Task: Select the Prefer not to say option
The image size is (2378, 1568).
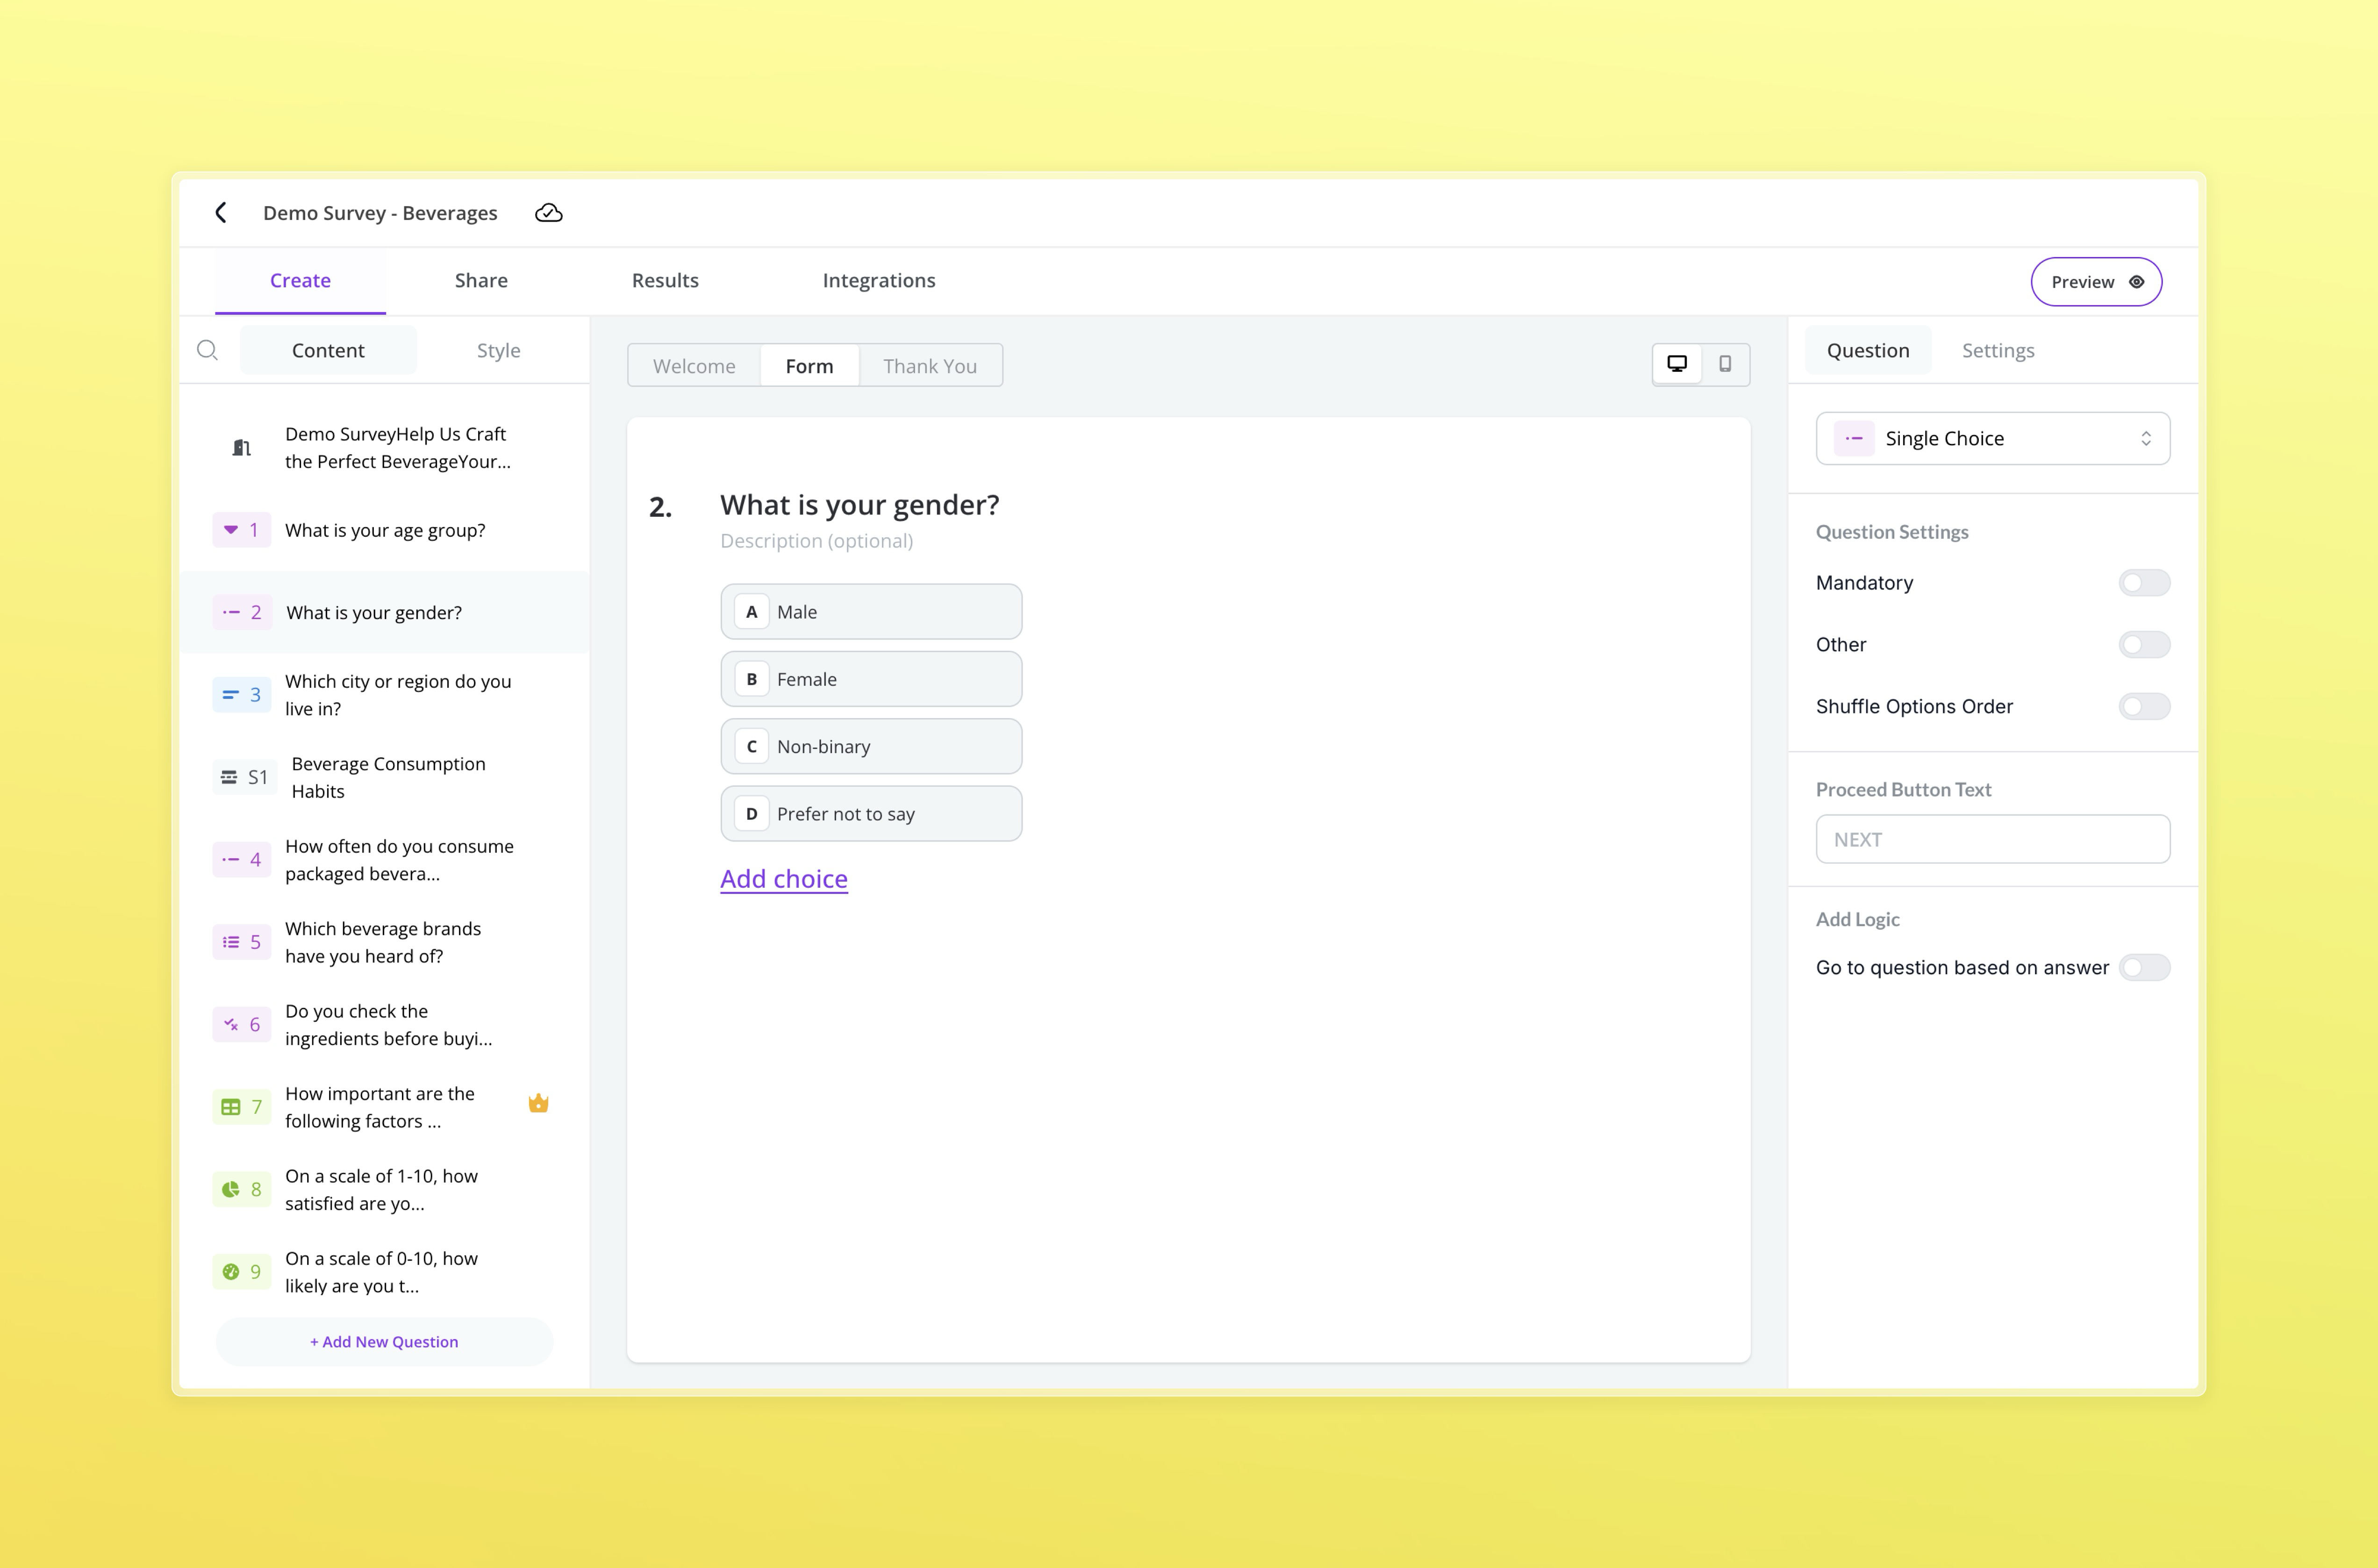Action: click(871, 814)
